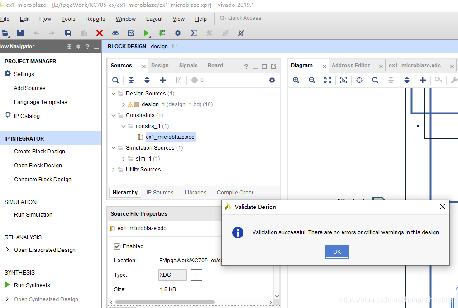Switch to the Board tab
The image size is (458, 308).
(x=215, y=66)
